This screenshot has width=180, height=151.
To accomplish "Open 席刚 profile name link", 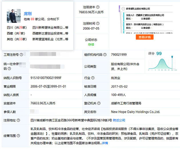I will (x=28, y=14).
